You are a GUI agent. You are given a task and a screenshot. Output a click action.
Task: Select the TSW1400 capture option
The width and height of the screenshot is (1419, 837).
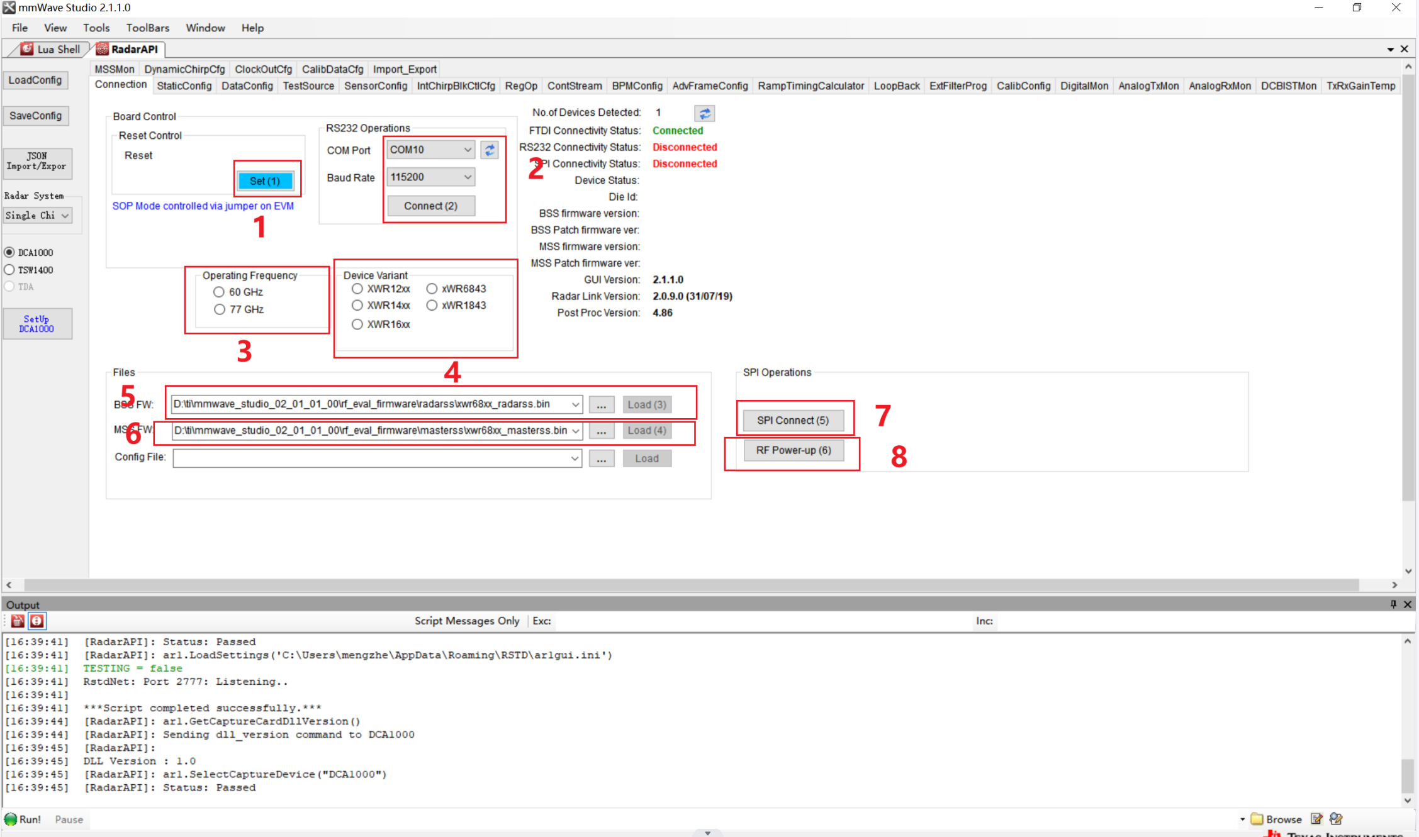point(10,270)
